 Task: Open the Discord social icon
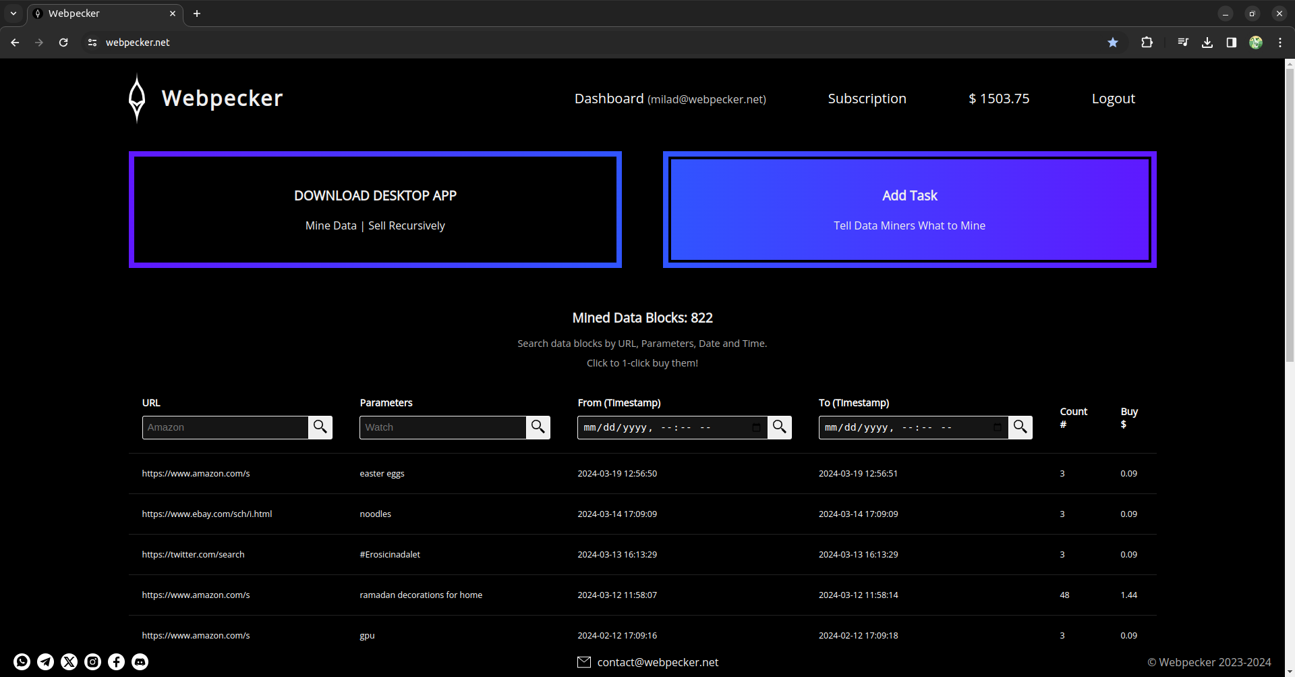point(140,661)
